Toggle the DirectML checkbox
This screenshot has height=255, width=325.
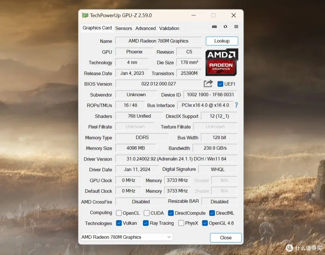pyautogui.click(x=212, y=213)
